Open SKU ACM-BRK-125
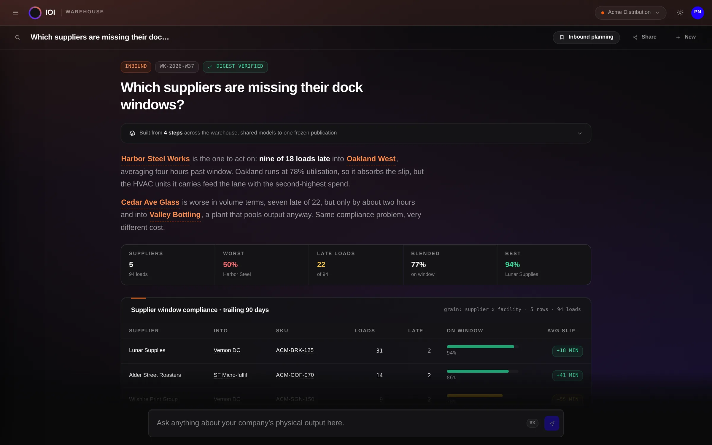Screen dimensions: 712x445 (295, 350)
